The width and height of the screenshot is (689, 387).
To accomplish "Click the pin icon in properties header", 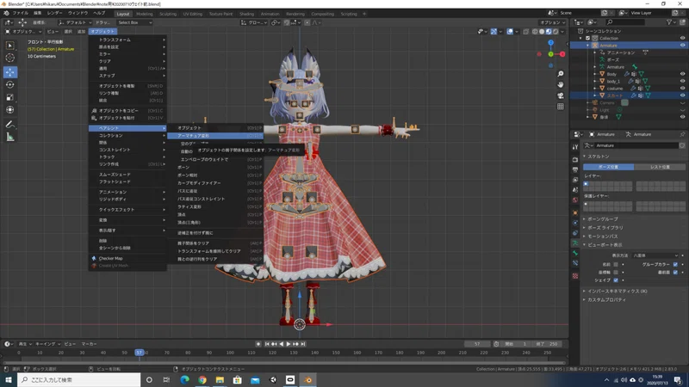I will pos(682,134).
